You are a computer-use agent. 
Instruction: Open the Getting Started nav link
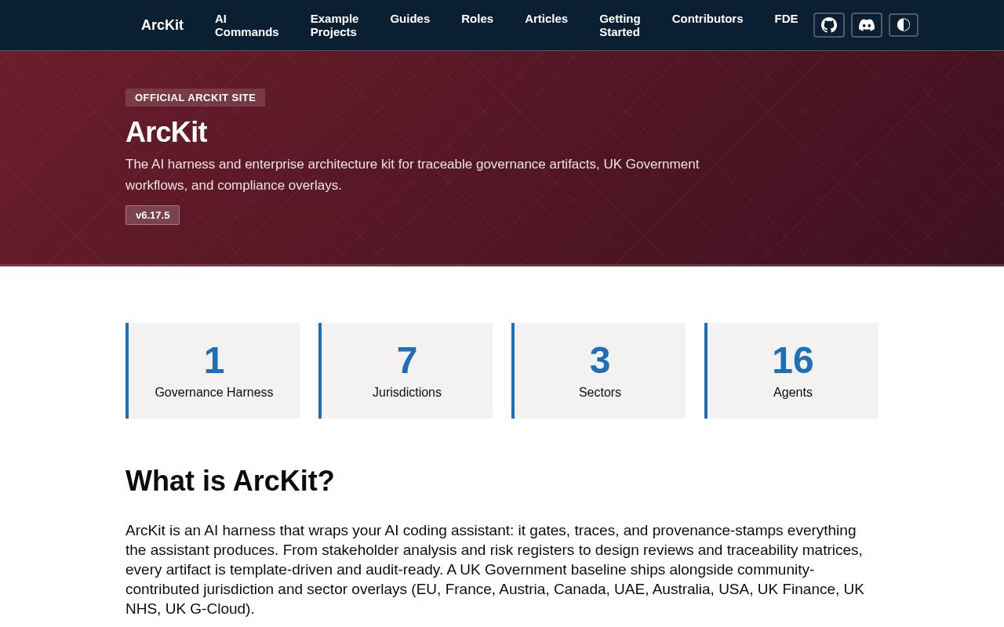click(x=620, y=25)
